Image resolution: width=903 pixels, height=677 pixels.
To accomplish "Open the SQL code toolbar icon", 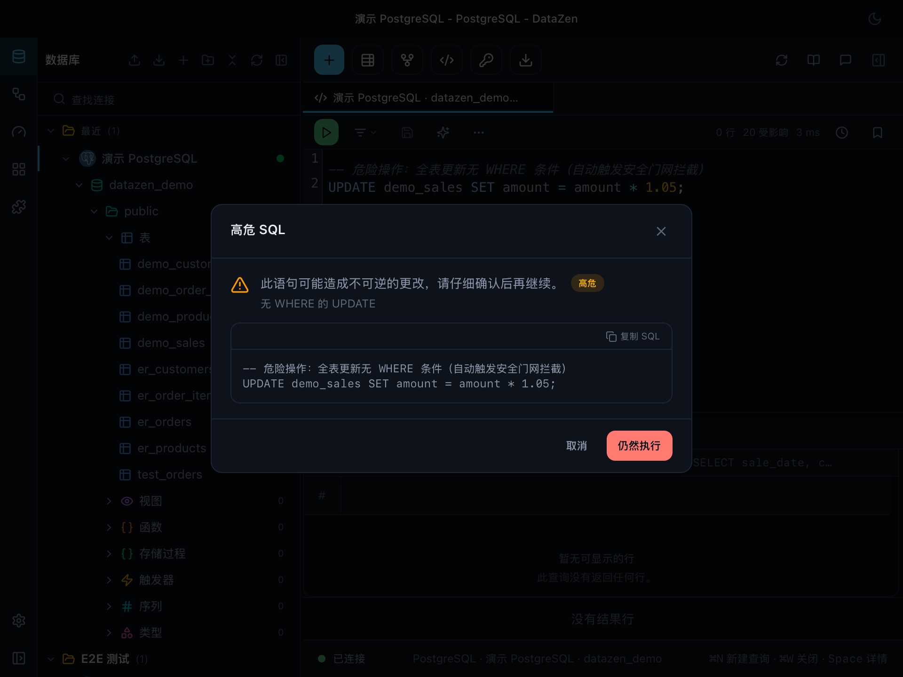I will (x=447, y=60).
